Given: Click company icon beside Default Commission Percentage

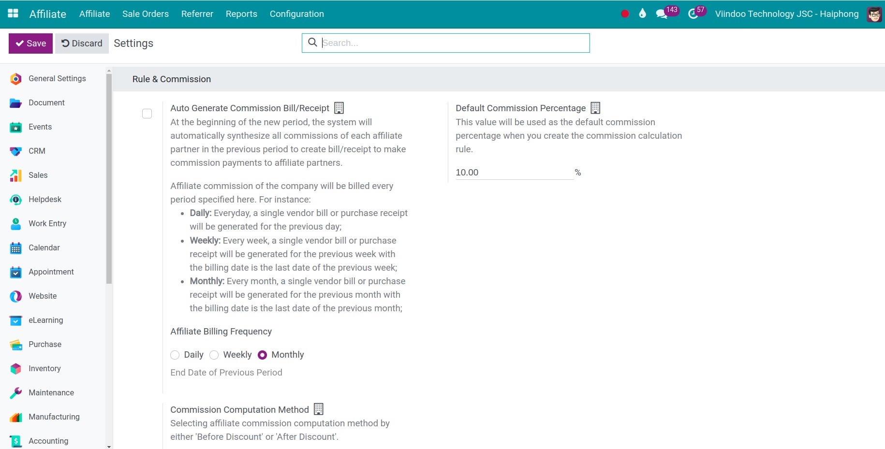Looking at the screenshot, I should coord(595,108).
